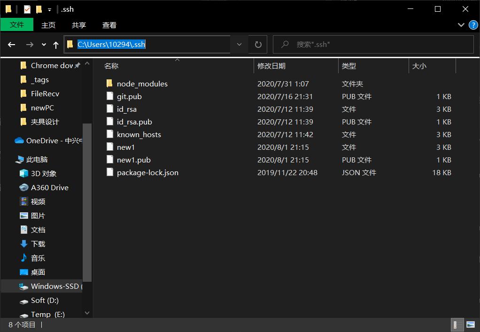Open the 文件 ribbon tab
Image resolution: width=480 pixels, height=332 pixels.
[x=17, y=24]
